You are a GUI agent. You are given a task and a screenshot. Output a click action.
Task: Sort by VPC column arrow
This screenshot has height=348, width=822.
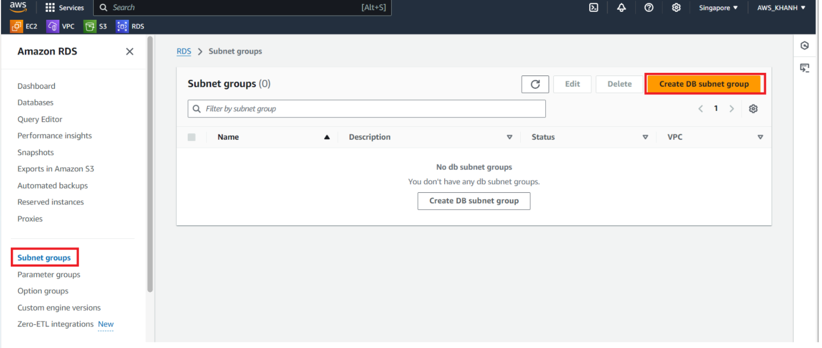(x=760, y=138)
